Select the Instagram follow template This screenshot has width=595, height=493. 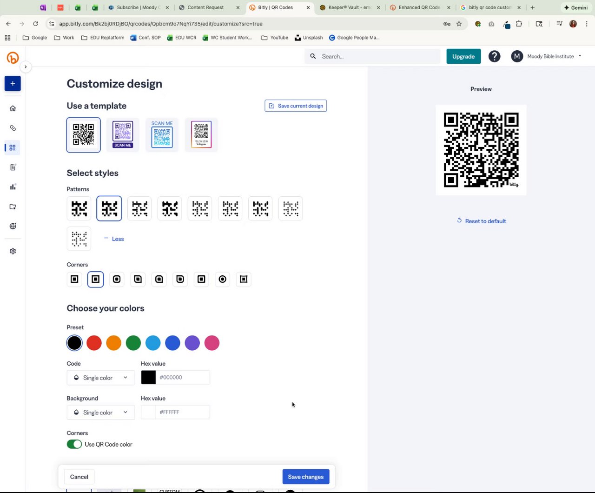tap(201, 135)
